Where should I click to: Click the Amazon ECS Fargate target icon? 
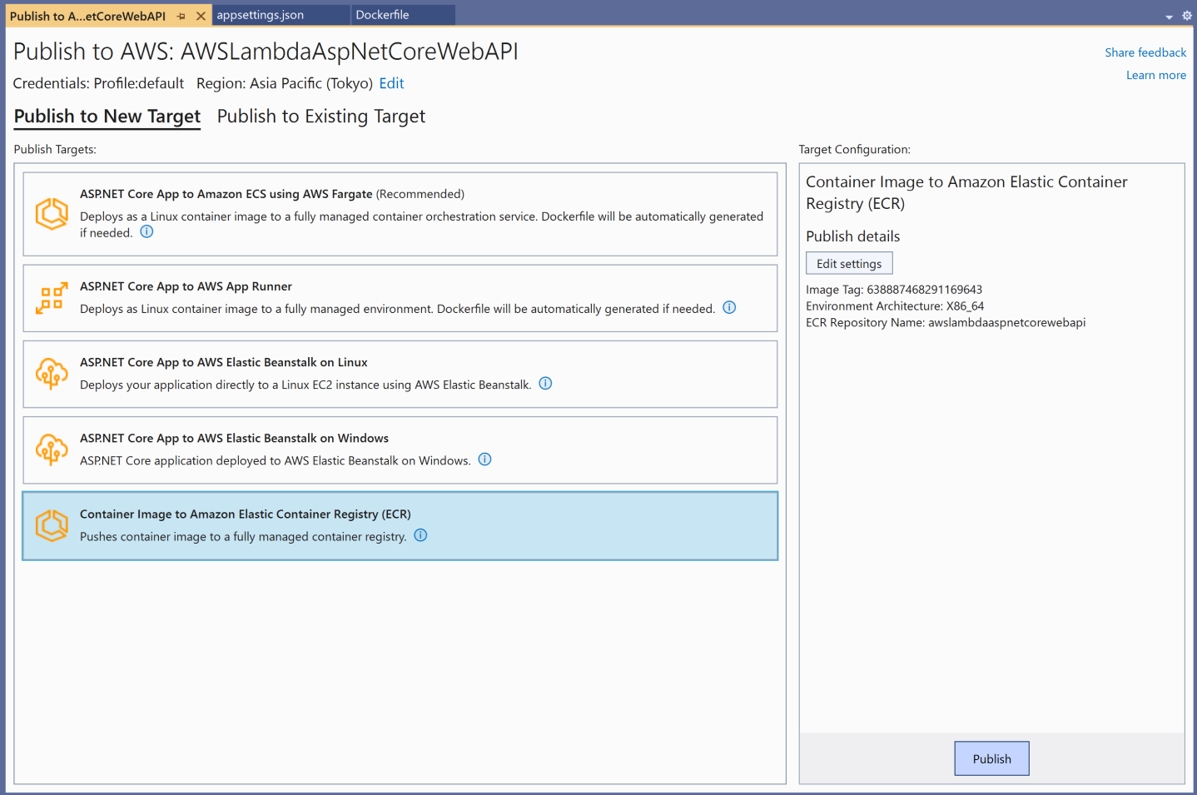point(52,214)
